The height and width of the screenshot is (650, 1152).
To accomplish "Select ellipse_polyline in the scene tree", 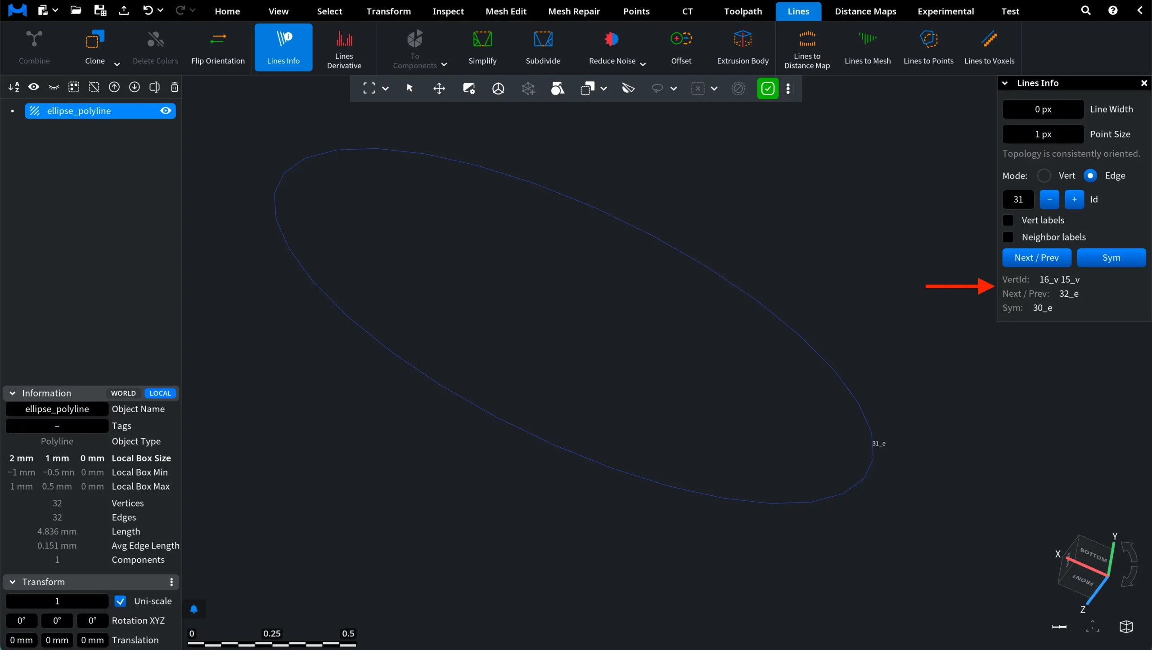I will [100, 111].
